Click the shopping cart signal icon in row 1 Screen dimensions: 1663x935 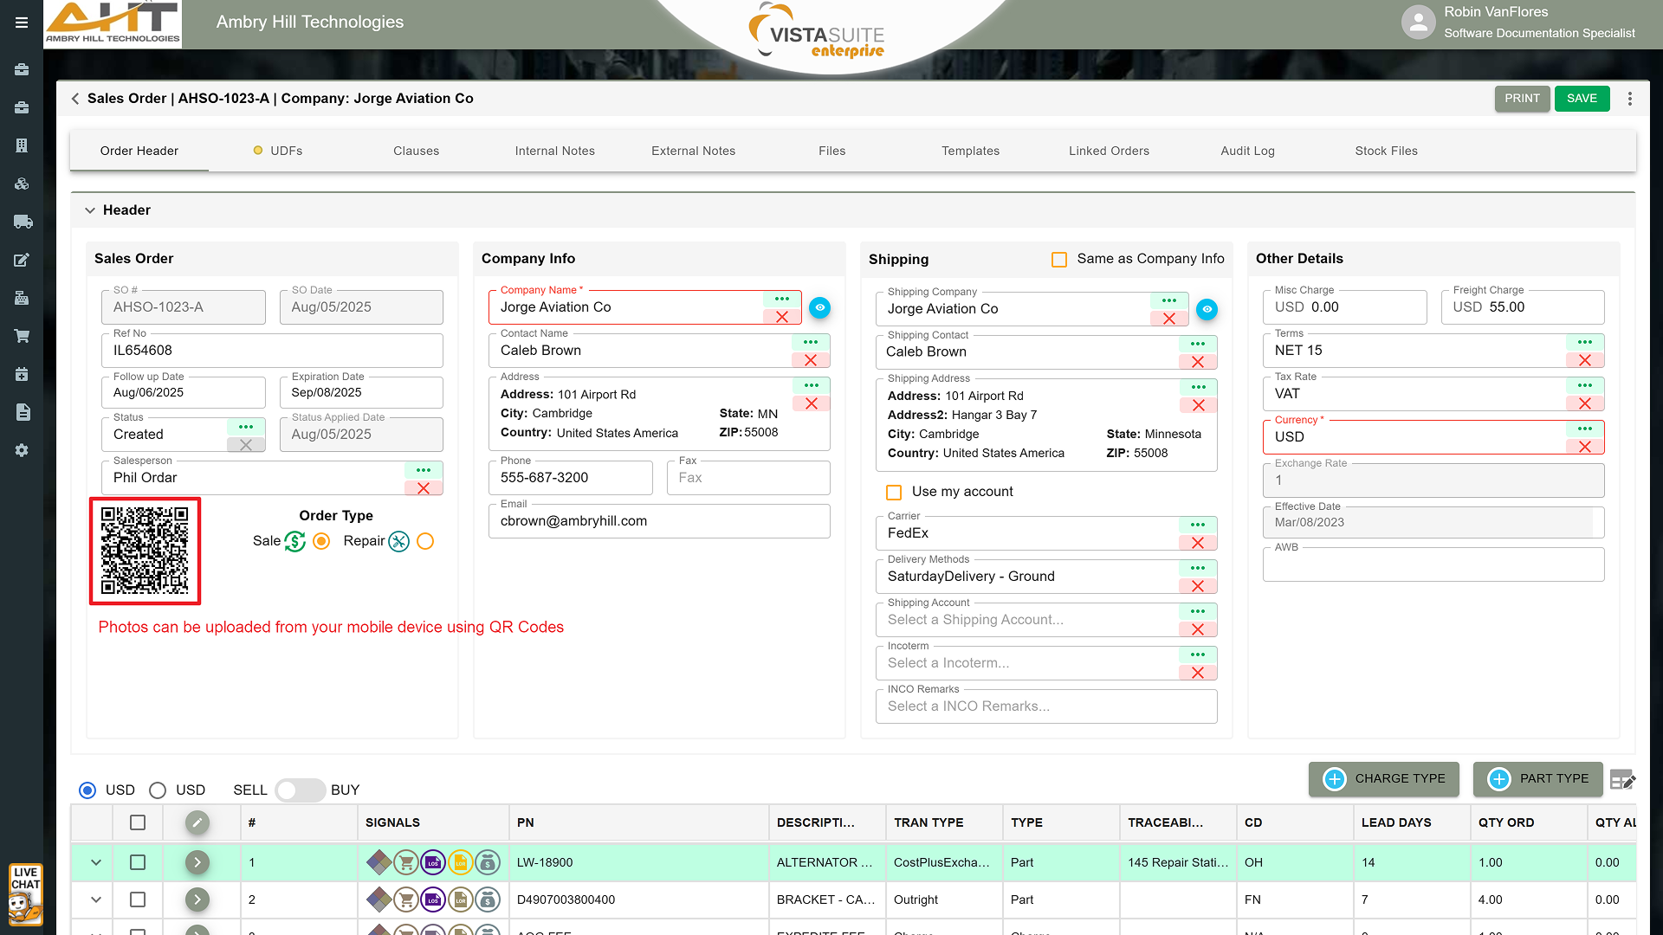(405, 862)
